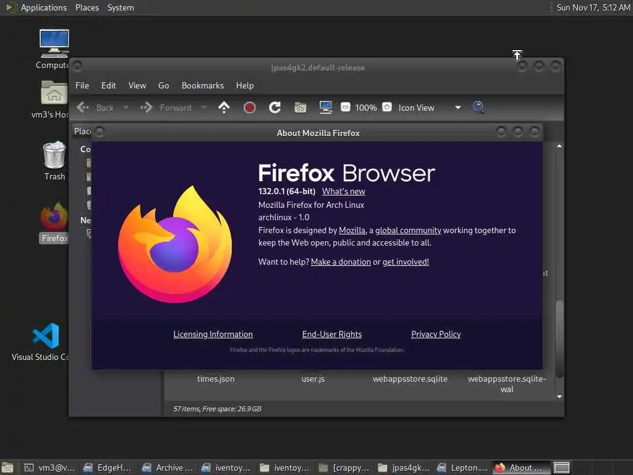Reload the current folder view
Viewport: 633px width, 475px height.
(275, 108)
